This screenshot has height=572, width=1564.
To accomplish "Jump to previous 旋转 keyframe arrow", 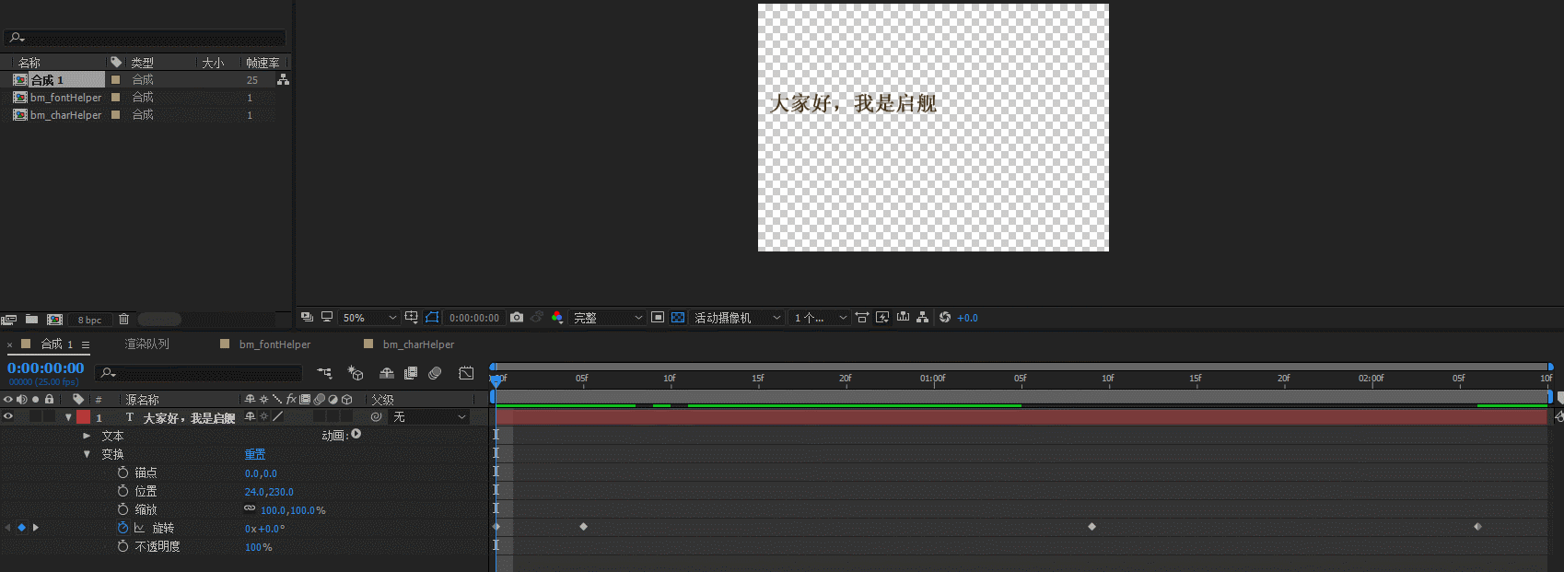I will pyautogui.click(x=8, y=528).
